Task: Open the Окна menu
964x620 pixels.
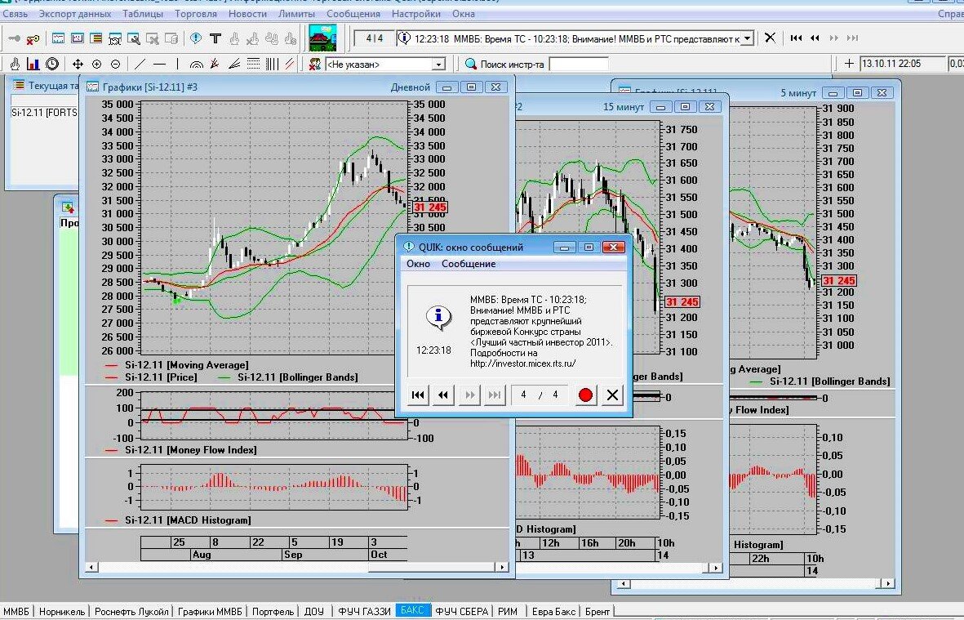Action: coord(463,14)
